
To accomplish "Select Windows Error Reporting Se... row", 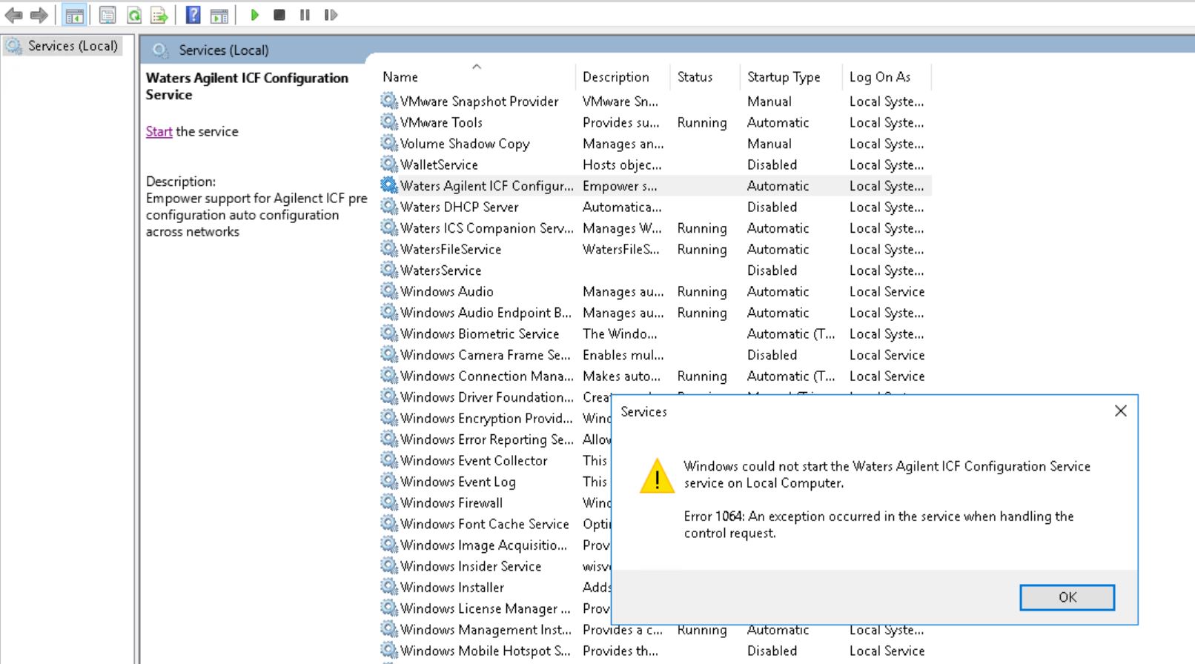I will [x=494, y=439].
